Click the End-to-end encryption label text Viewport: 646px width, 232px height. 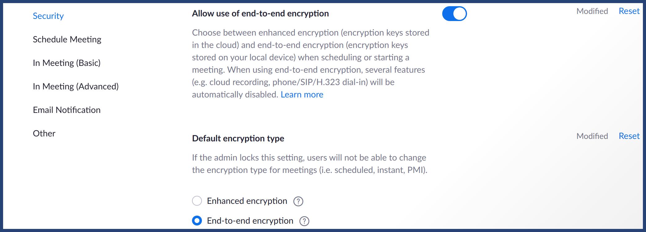250,221
